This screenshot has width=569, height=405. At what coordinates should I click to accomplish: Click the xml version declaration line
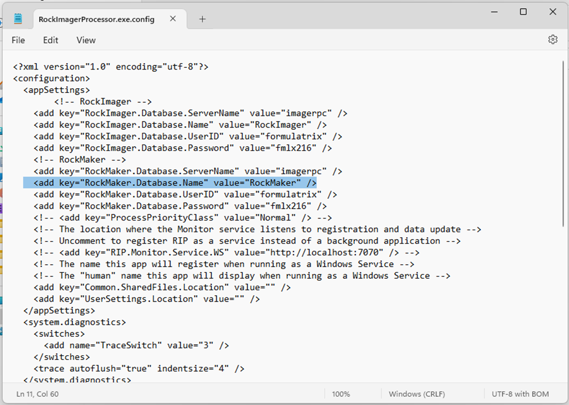tap(111, 67)
